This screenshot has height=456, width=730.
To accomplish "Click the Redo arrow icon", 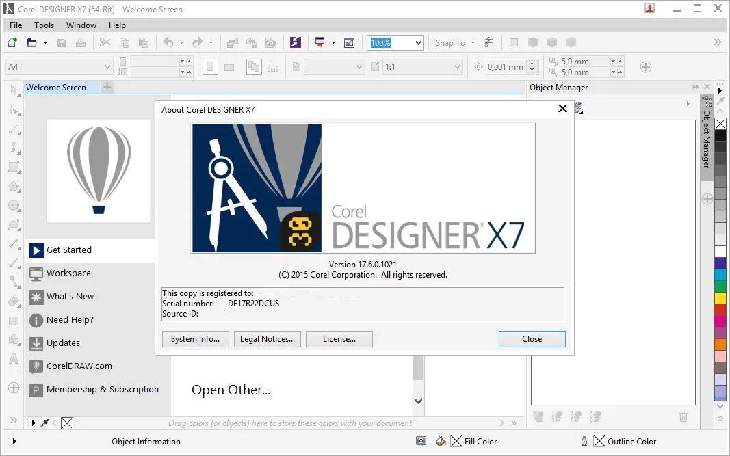I will (198, 43).
